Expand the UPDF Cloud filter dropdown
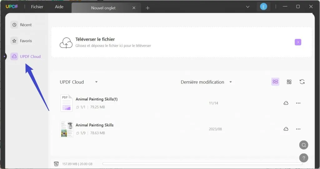Screen dimensions: 320x169 96,82
